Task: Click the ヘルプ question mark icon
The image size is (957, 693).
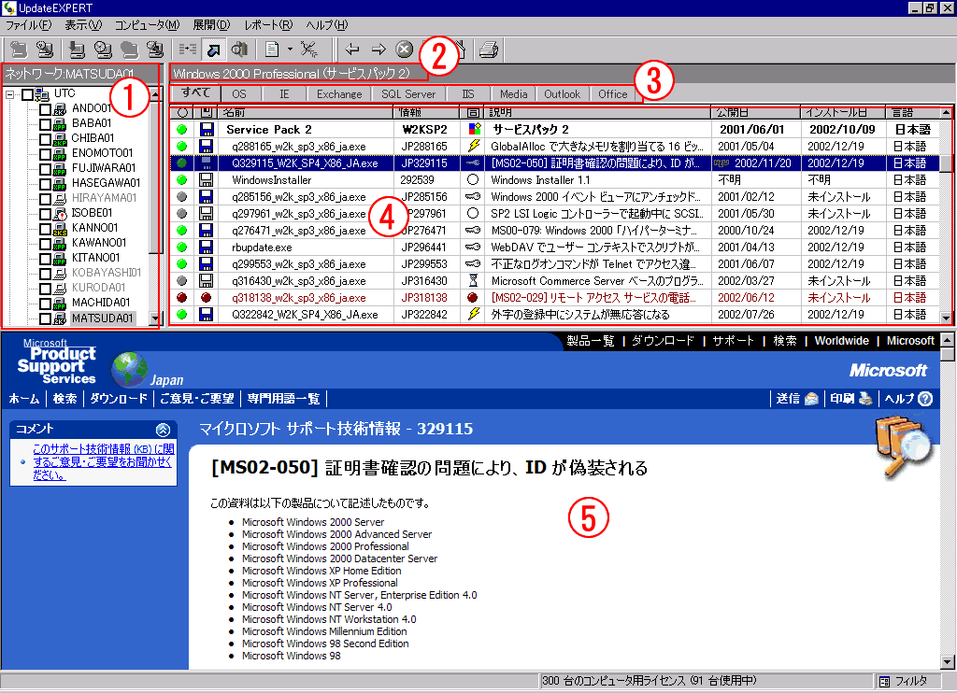Action: click(925, 399)
